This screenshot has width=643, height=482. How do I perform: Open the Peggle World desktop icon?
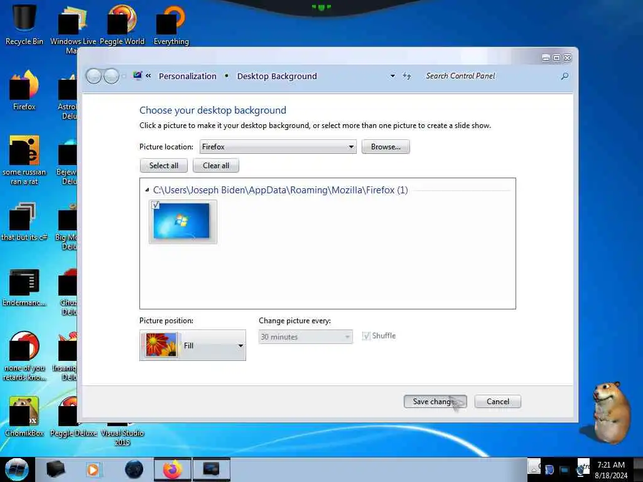click(122, 24)
